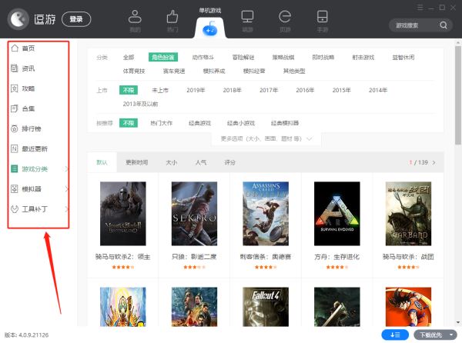The width and height of the screenshot is (462, 343).
Task: Select 角色扮演 category filter
Action: (x=163, y=58)
